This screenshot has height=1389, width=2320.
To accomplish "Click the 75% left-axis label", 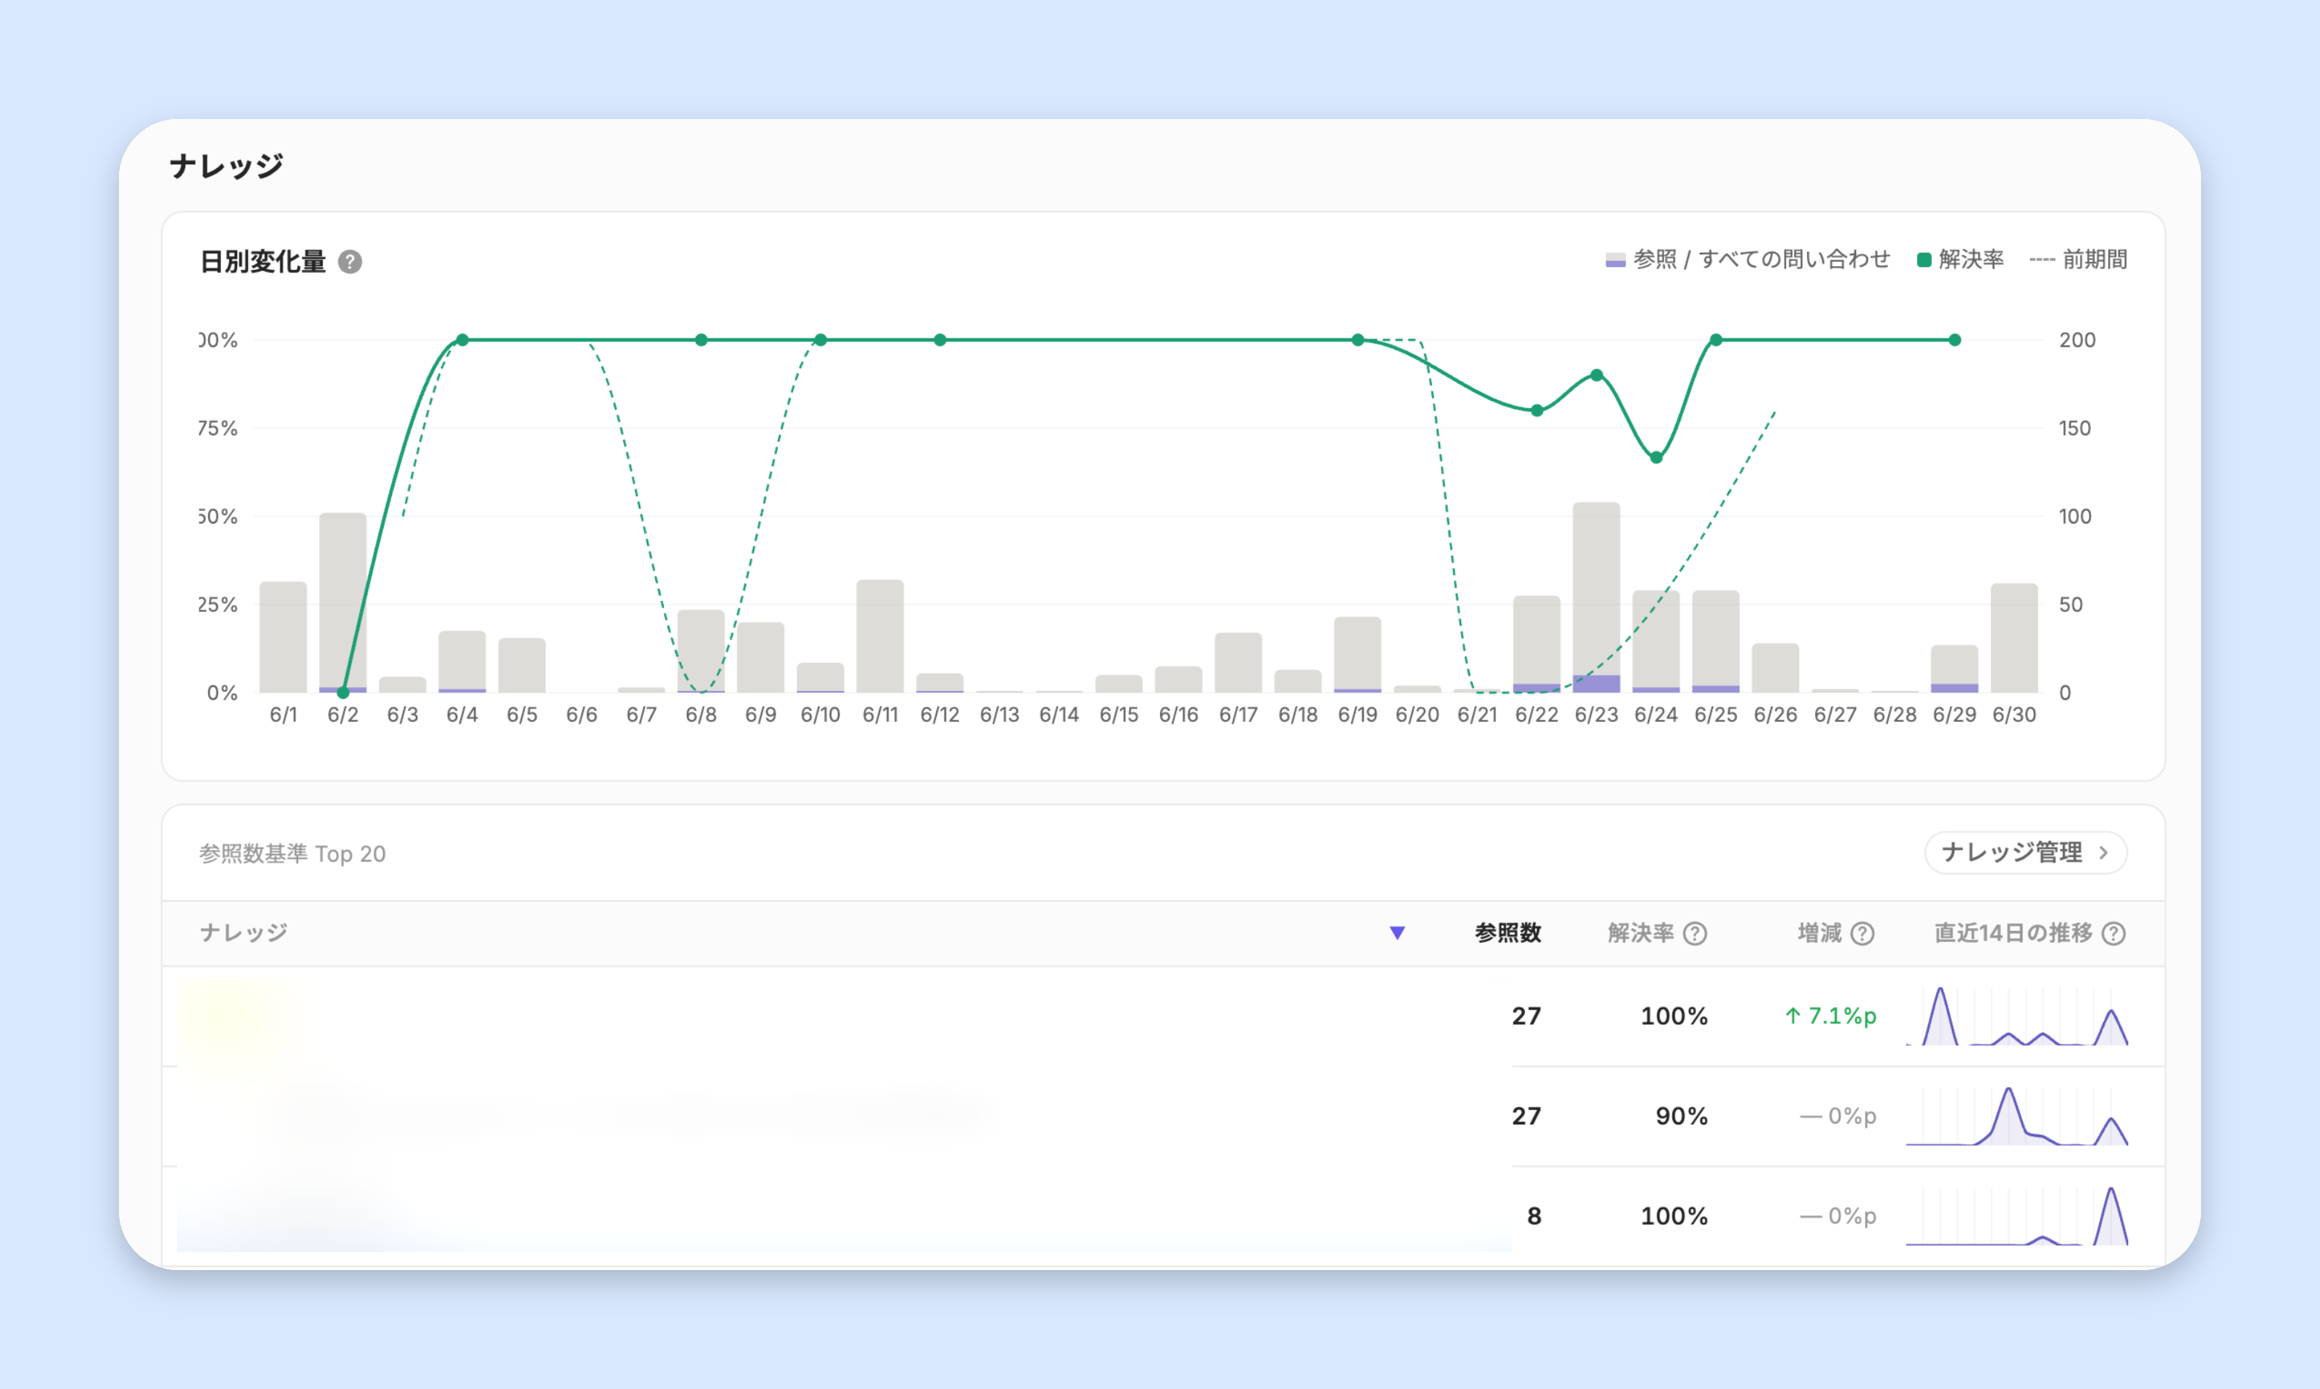I will pos(217,428).
